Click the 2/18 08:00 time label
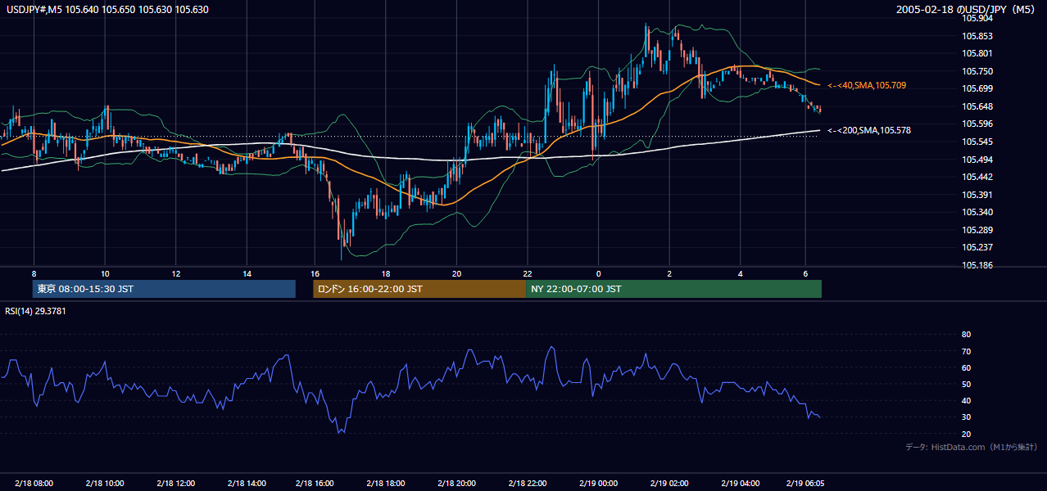The height and width of the screenshot is (491, 1047). point(34,483)
